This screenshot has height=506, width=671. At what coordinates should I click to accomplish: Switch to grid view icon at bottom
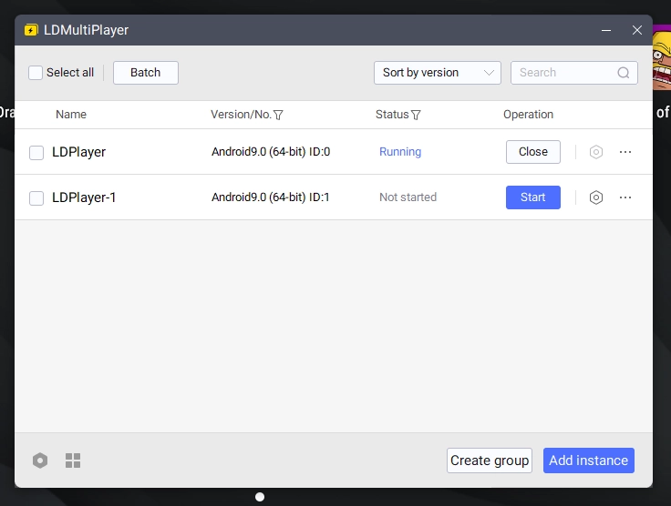coord(73,460)
